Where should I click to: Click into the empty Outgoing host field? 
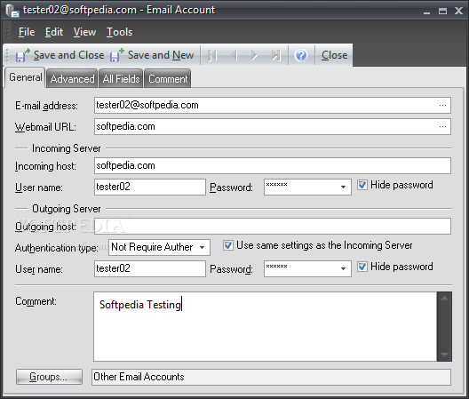(x=273, y=227)
